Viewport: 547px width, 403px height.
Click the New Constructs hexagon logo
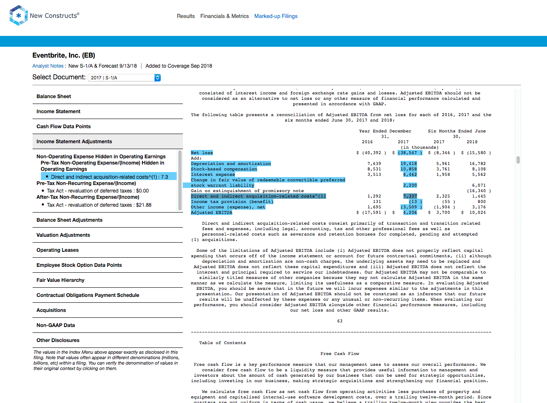tap(18, 15)
